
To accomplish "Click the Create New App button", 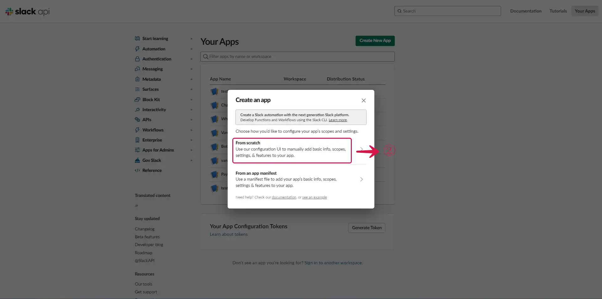I will (375, 41).
